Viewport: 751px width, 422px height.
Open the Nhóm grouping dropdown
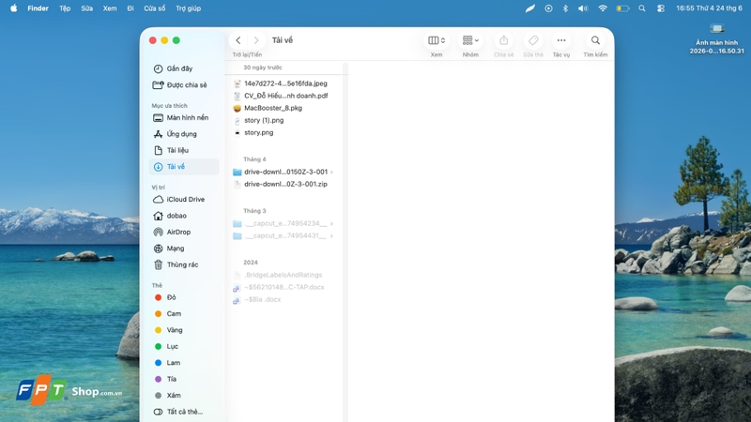point(470,40)
